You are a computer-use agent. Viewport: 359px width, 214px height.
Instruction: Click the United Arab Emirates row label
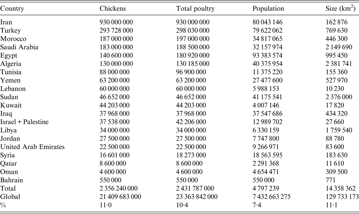32,148
